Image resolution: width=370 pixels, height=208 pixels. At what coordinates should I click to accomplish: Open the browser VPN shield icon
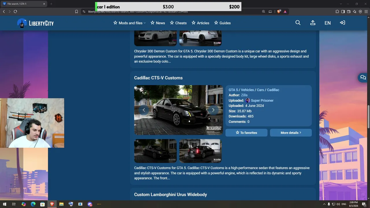pos(360,12)
